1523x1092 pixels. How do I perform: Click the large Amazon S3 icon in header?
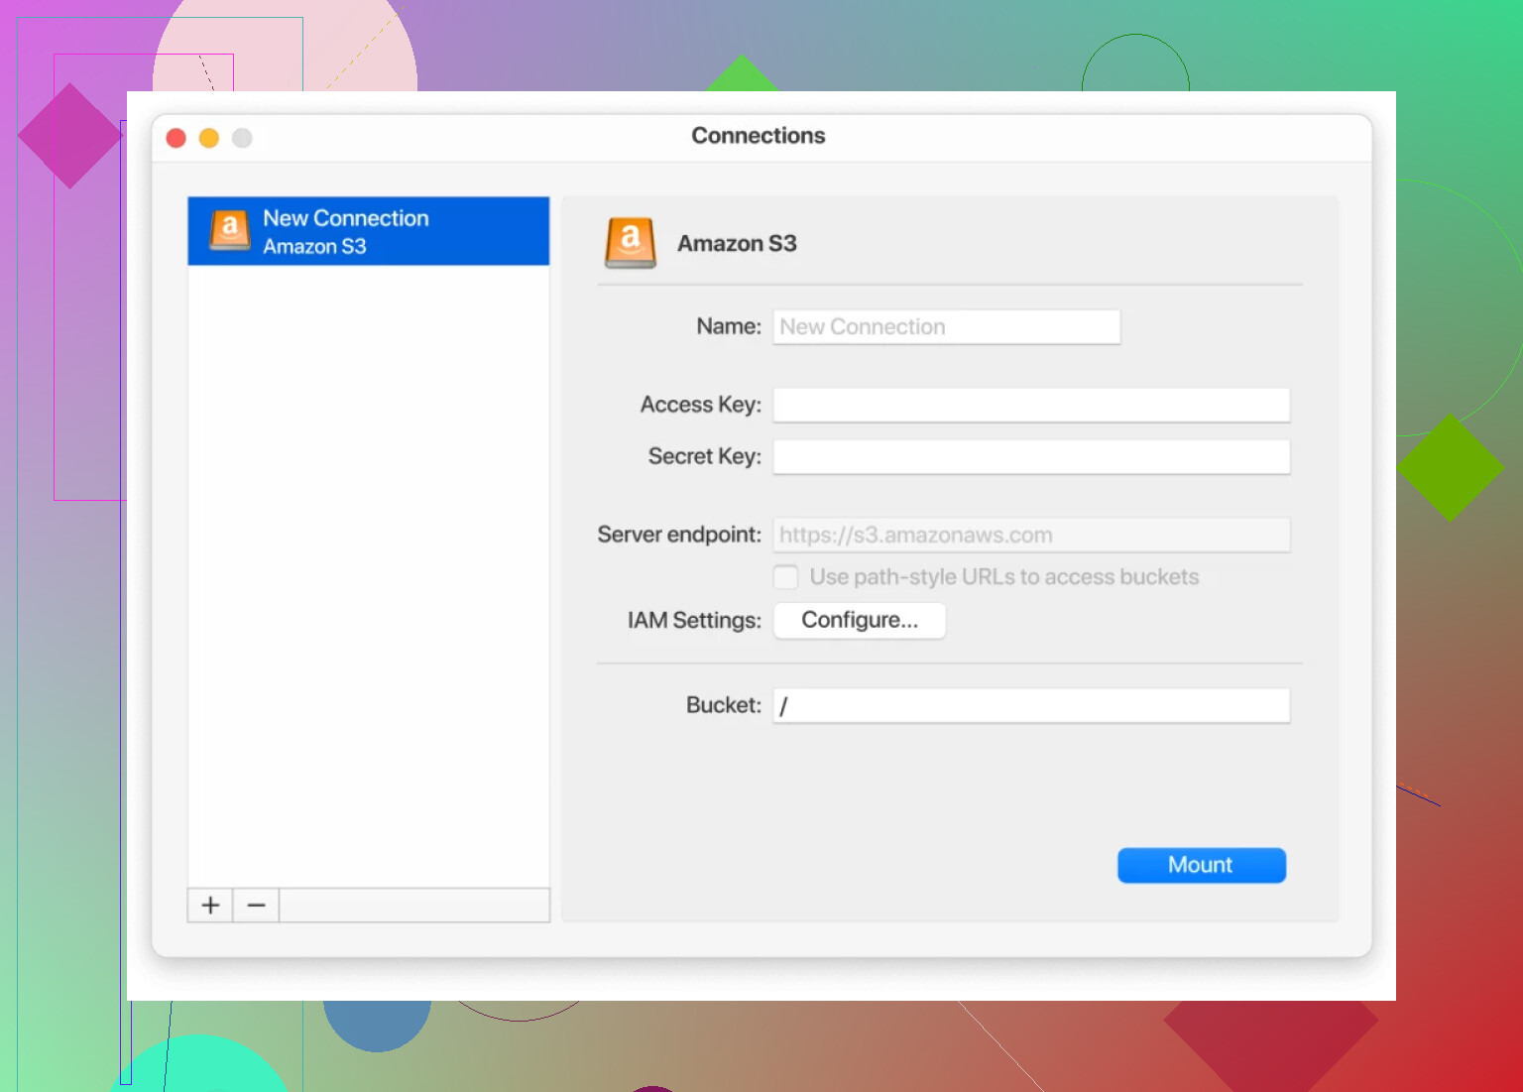pyautogui.click(x=631, y=243)
